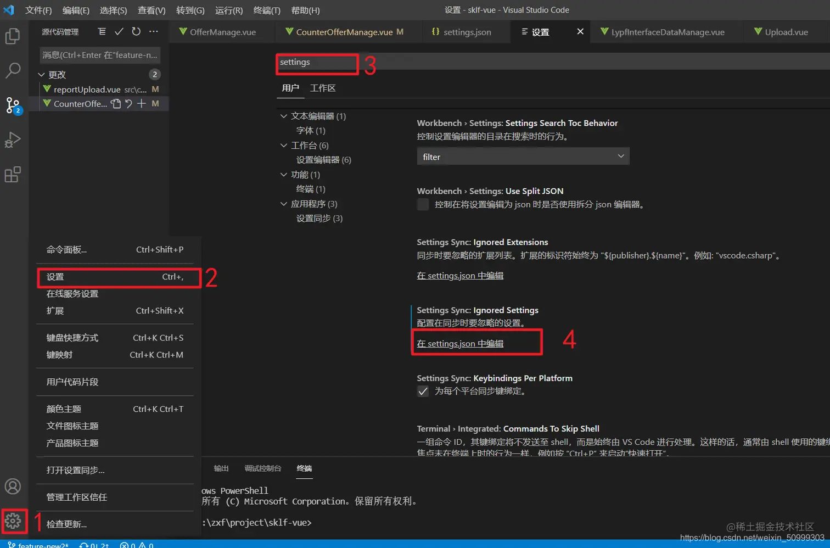The width and height of the screenshot is (830, 548).
Task: Uncheck Keybindings Per Platform checkbox
Action: coord(423,391)
